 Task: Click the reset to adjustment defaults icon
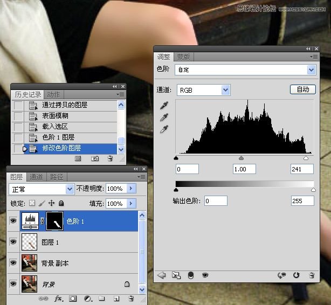(x=296, y=275)
